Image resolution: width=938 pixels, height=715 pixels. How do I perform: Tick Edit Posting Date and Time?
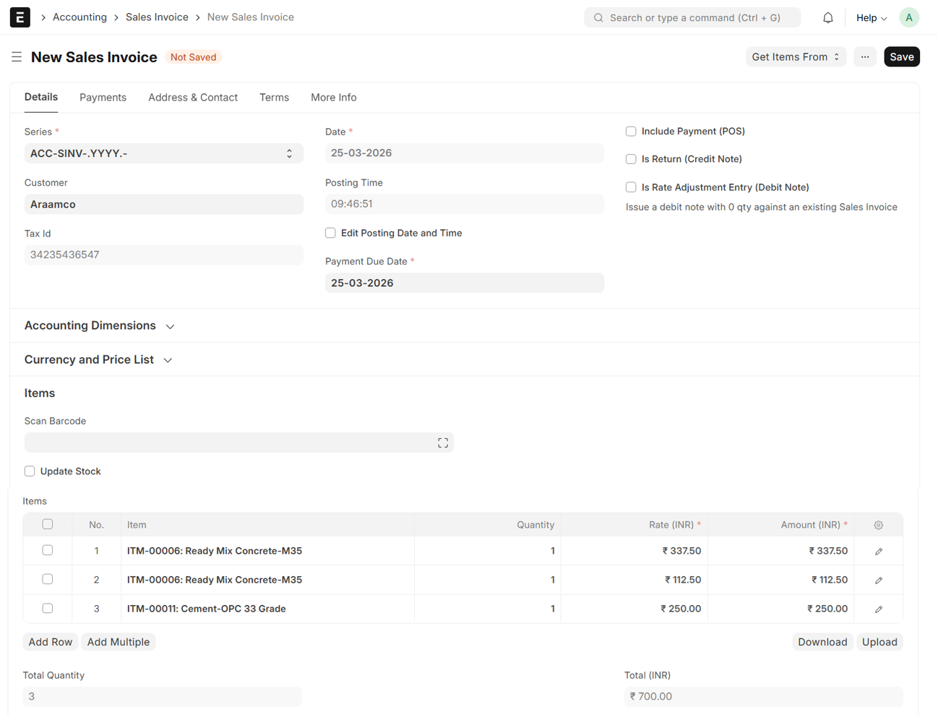[x=330, y=233]
